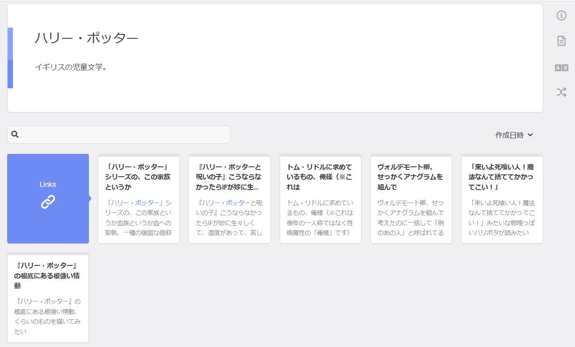The image size is (575, 347).
Task: Click the magnifier search icon
Action: point(15,134)
